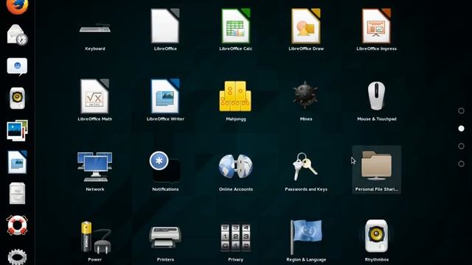Click the 'LibreOffice Math' label
The image size is (472, 265).
[x=95, y=119]
